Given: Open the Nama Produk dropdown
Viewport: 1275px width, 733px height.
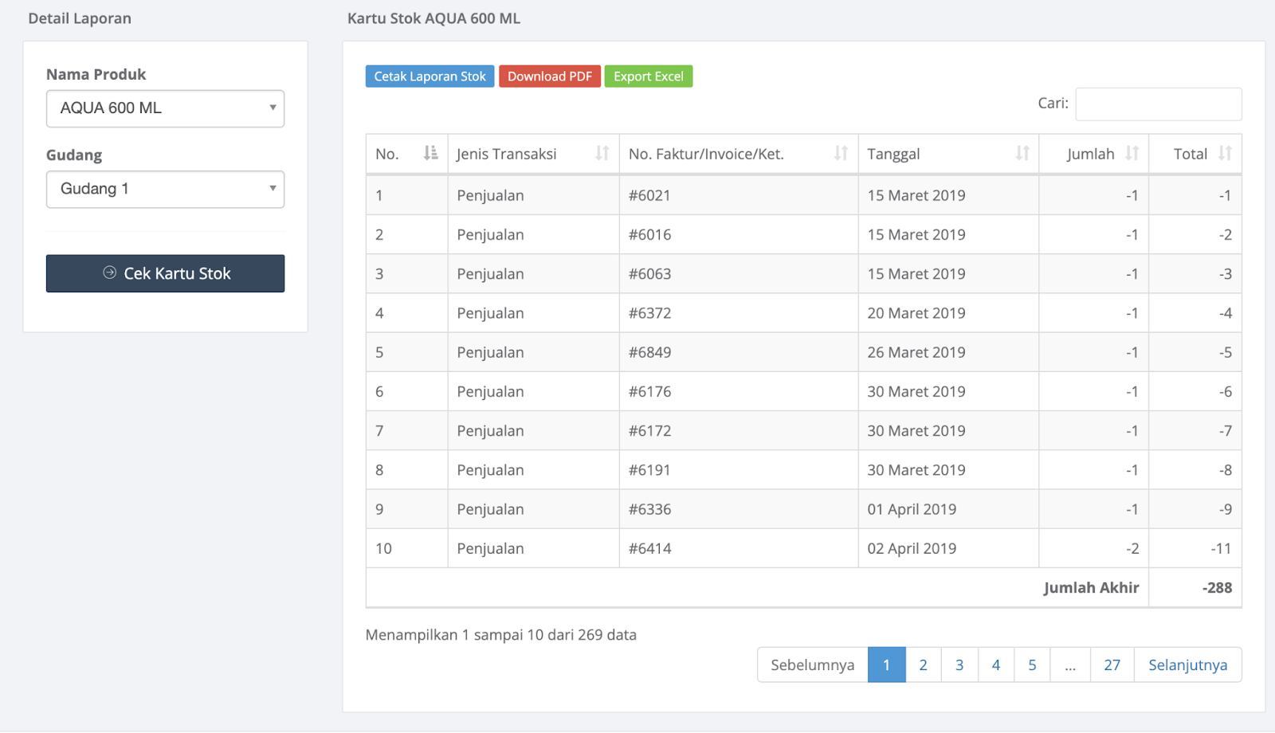Looking at the screenshot, I should coord(165,108).
